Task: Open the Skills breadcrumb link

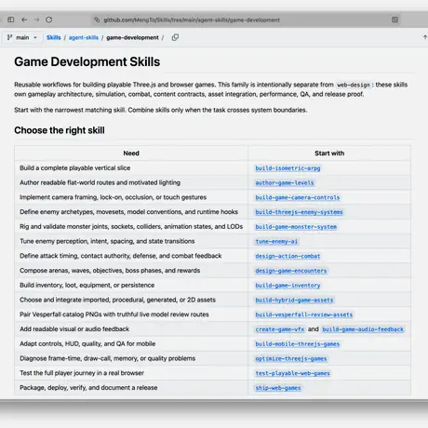Action: pos(54,37)
